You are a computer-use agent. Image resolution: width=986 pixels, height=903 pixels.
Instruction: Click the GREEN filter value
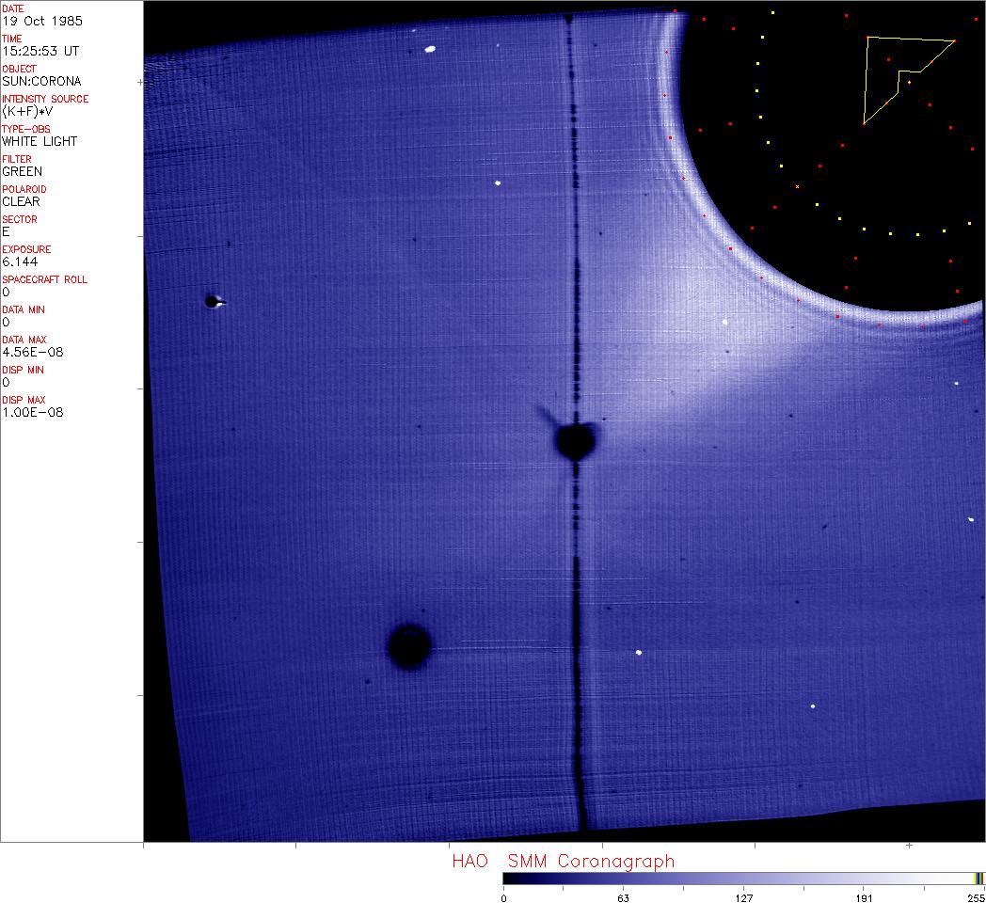pyautogui.click(x=22, y=171)
